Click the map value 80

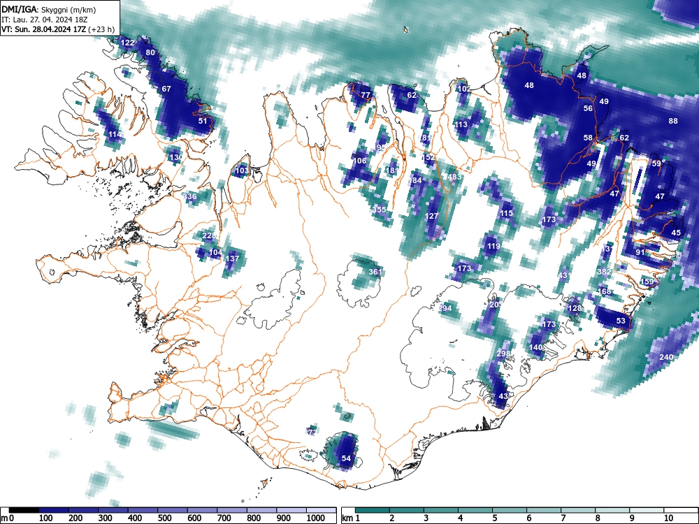(150, 52)
